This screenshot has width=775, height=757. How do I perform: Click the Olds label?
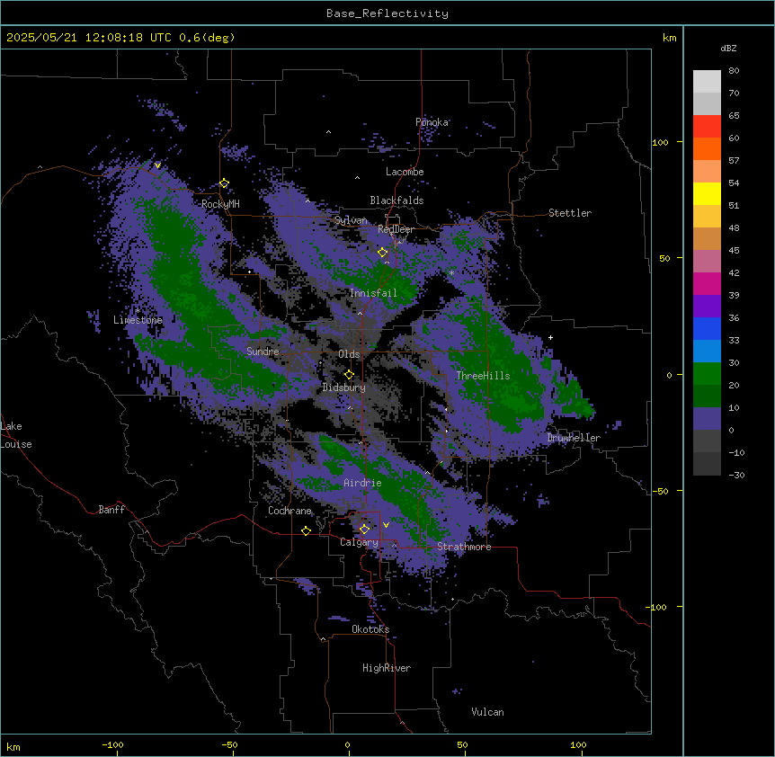349,354
